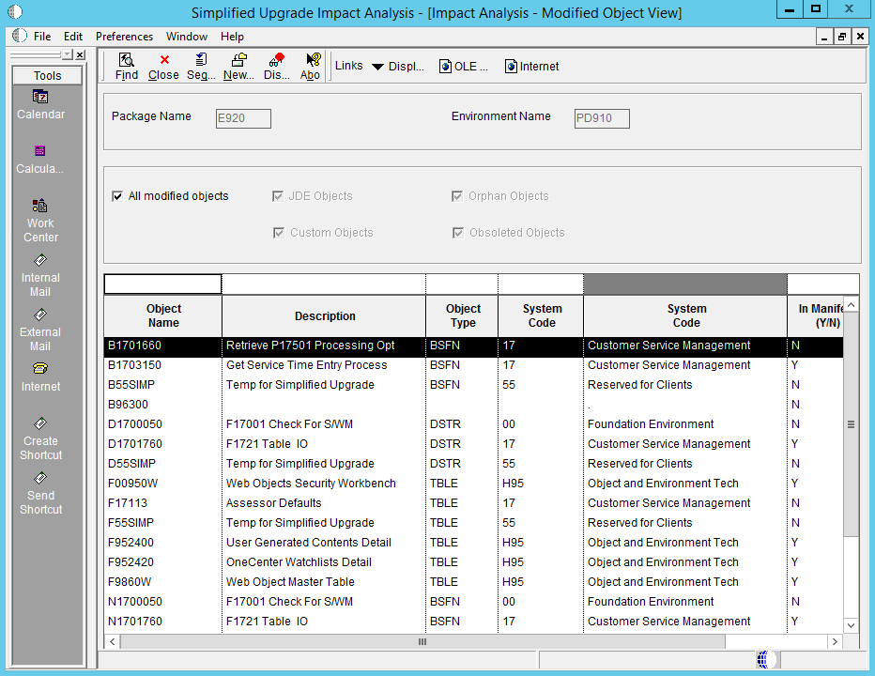Screen dimensions: 875x676
Task: Open the Work Center icon
Action: point(40,220)
